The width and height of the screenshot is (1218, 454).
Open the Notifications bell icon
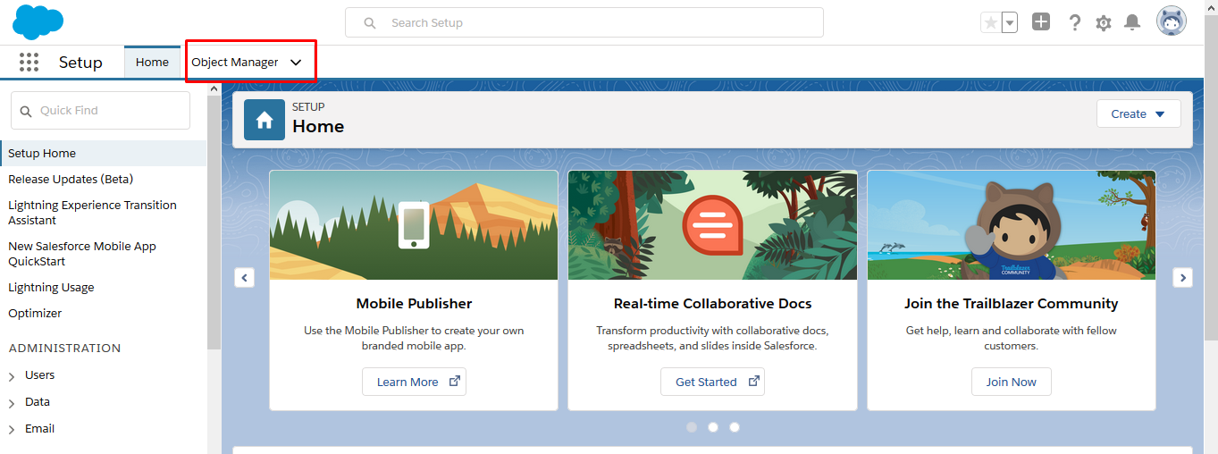point(1132,22)
